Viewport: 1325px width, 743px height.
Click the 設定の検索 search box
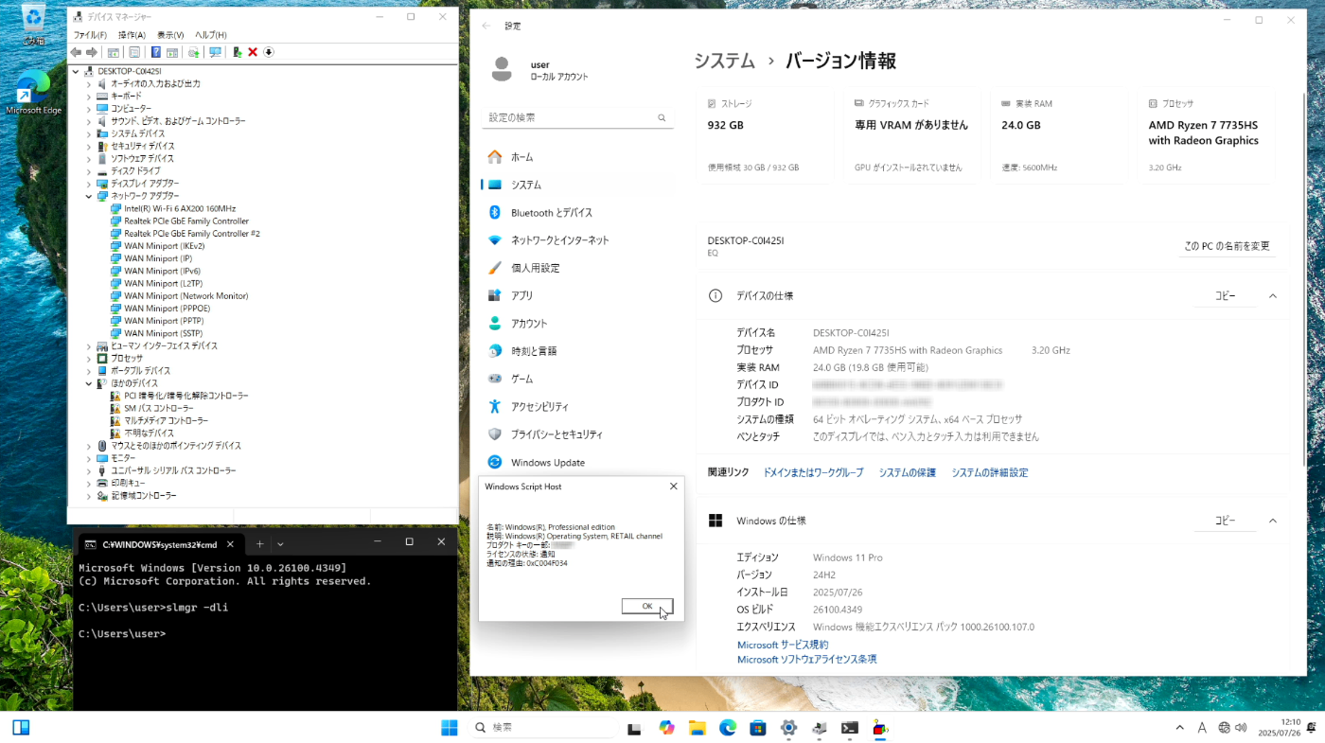pos(577,117)
